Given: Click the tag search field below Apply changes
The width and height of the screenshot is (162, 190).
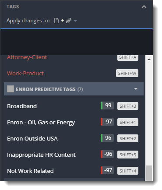Looking at the screenshot, I should click(x=77, y=42).
